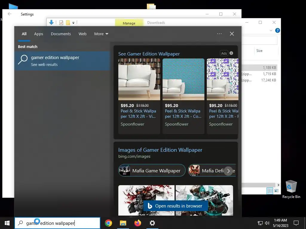Click the gamer edition wallpaper best match
The height and width of the screenshot is (229, 306).
(x=62, y=61)
